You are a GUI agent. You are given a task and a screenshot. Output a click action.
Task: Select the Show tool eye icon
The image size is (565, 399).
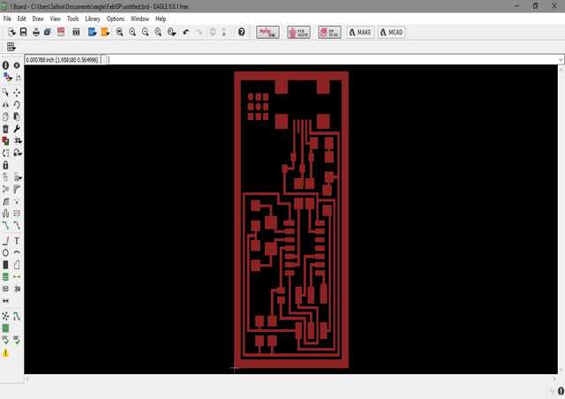point(17,65)
